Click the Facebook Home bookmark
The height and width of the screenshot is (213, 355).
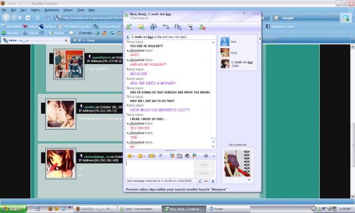[280, 26]
